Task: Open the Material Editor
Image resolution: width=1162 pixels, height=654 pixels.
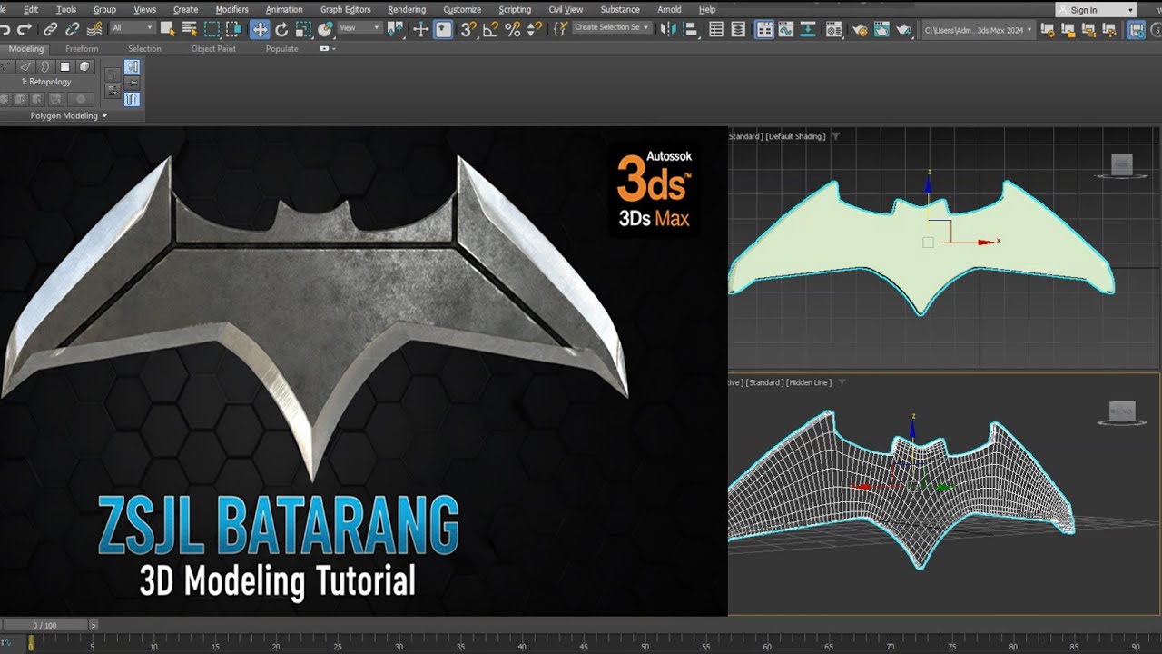Action: [834, 29]
